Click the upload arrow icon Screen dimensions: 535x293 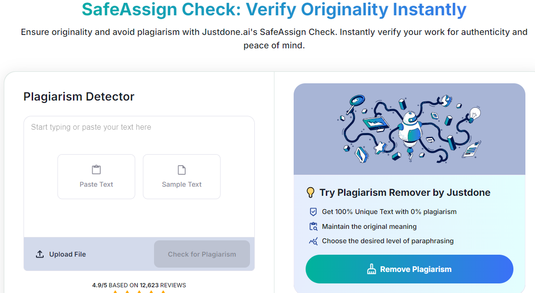[x=40, y=254]
